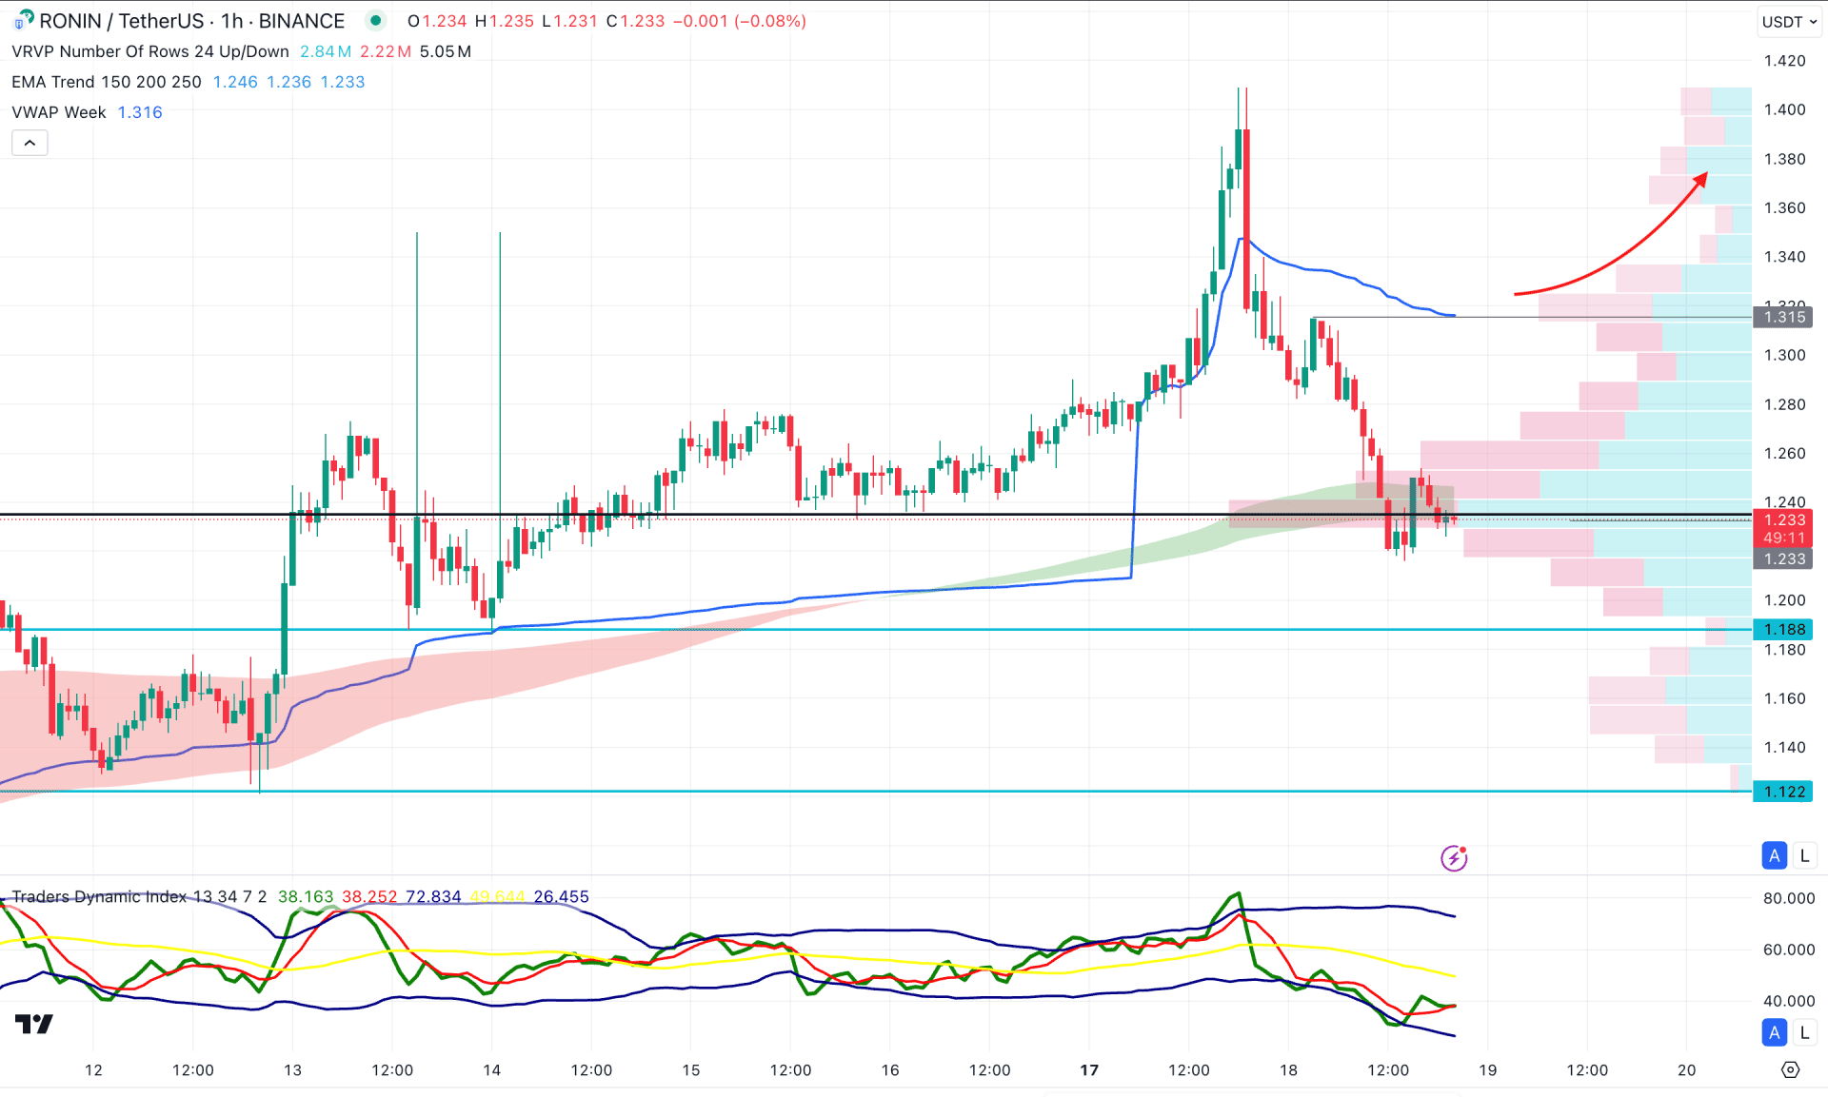Click the EMA value 1.236
Image resolution: width=1828 pixels, height=1097 pixels.
pos(288,82)
